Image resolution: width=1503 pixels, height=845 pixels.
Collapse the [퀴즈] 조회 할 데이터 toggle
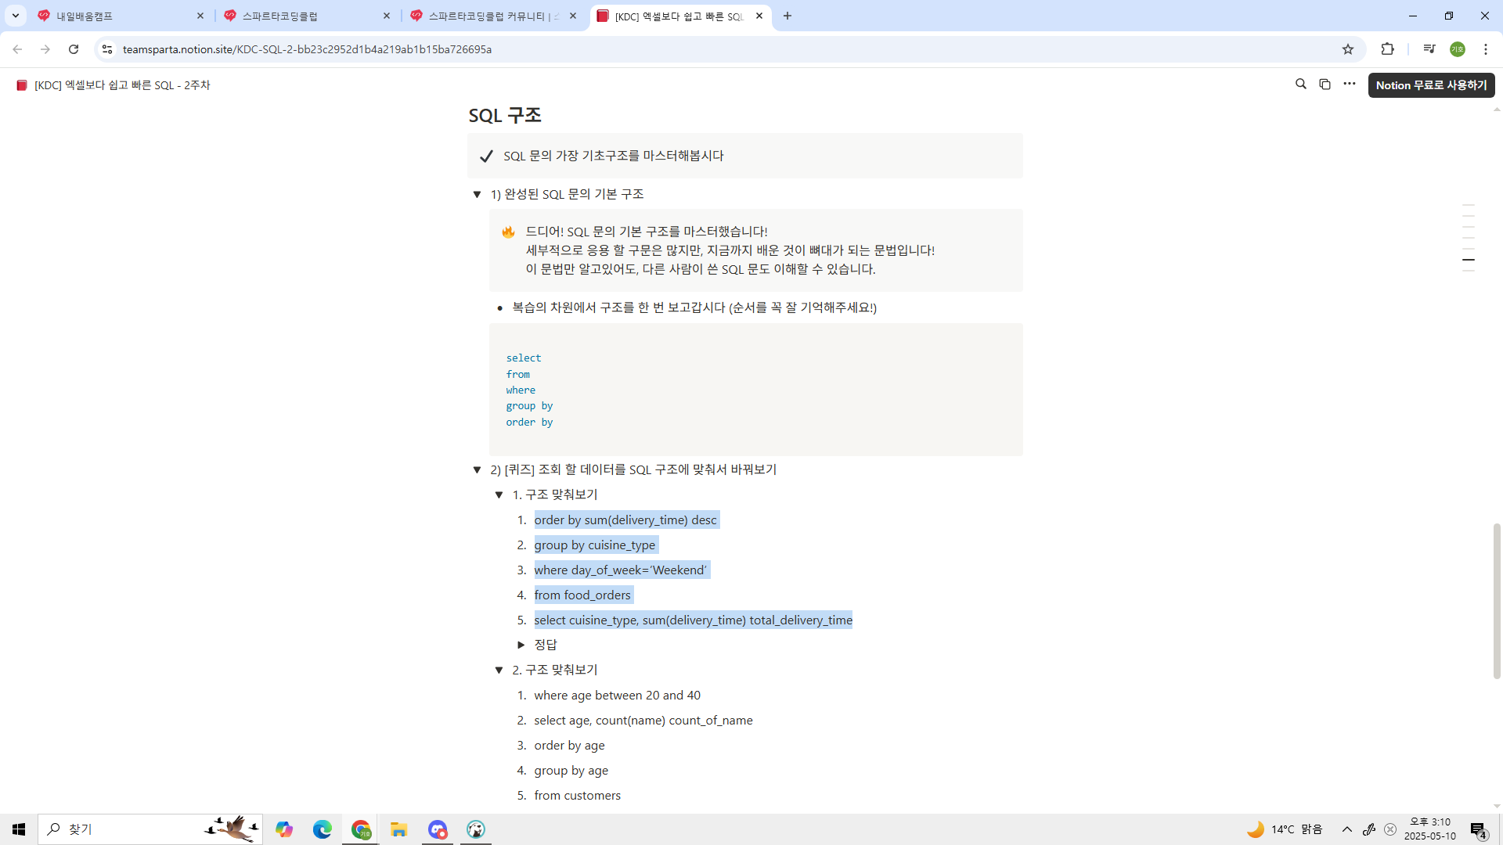(477, 469)
